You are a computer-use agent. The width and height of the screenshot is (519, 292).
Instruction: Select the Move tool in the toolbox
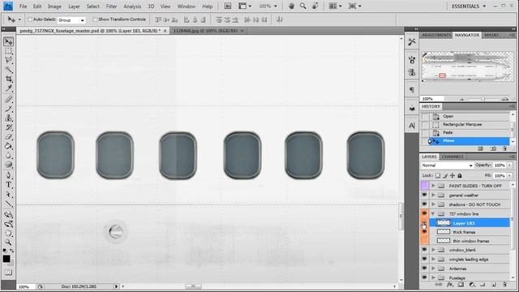[x=8, y=41]
